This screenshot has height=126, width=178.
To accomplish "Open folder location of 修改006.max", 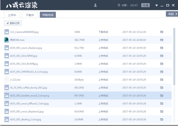I will [162, 40].
